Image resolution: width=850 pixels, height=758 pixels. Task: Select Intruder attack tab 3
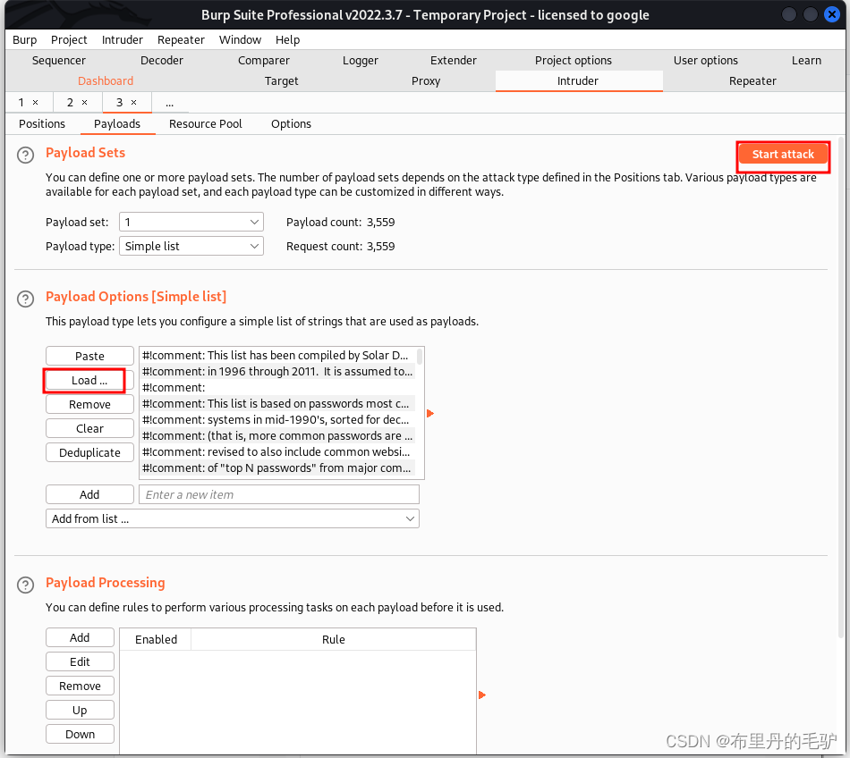(x=119, y=102)
